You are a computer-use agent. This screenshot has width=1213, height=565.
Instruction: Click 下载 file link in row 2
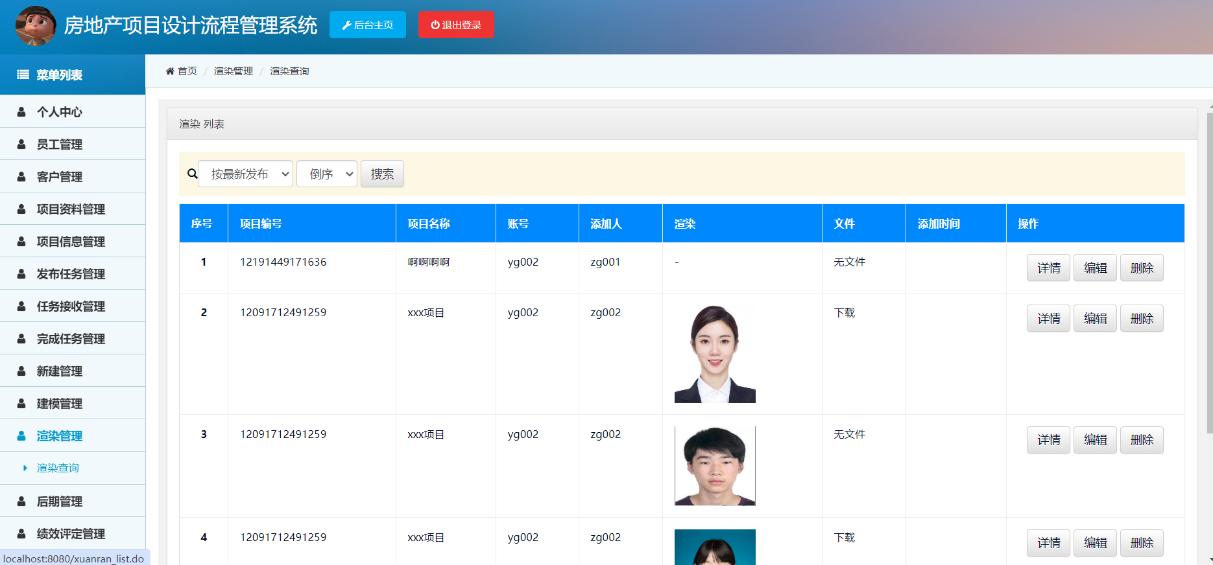[844, 313]
